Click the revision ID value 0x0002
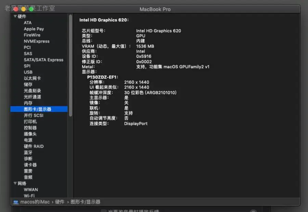The height and width of the screenshot is (212, 308). (x=144, y=62)
